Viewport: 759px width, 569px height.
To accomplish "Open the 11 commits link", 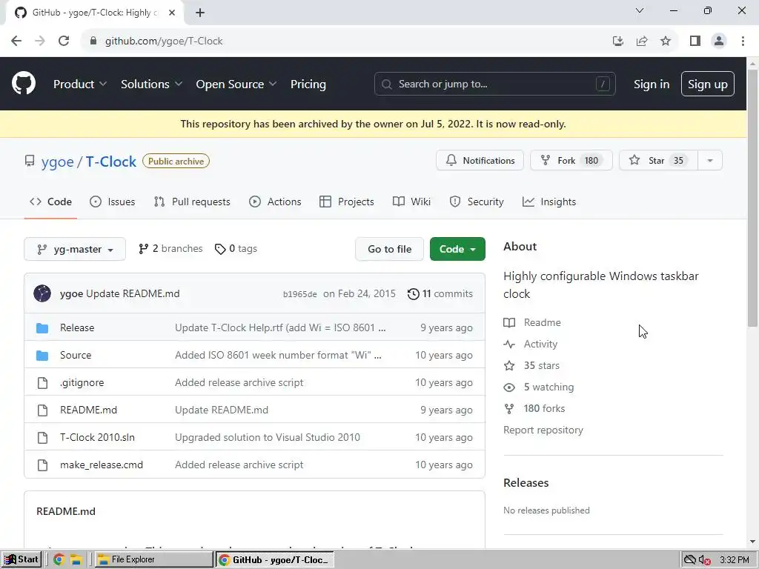I will [440, 293].
